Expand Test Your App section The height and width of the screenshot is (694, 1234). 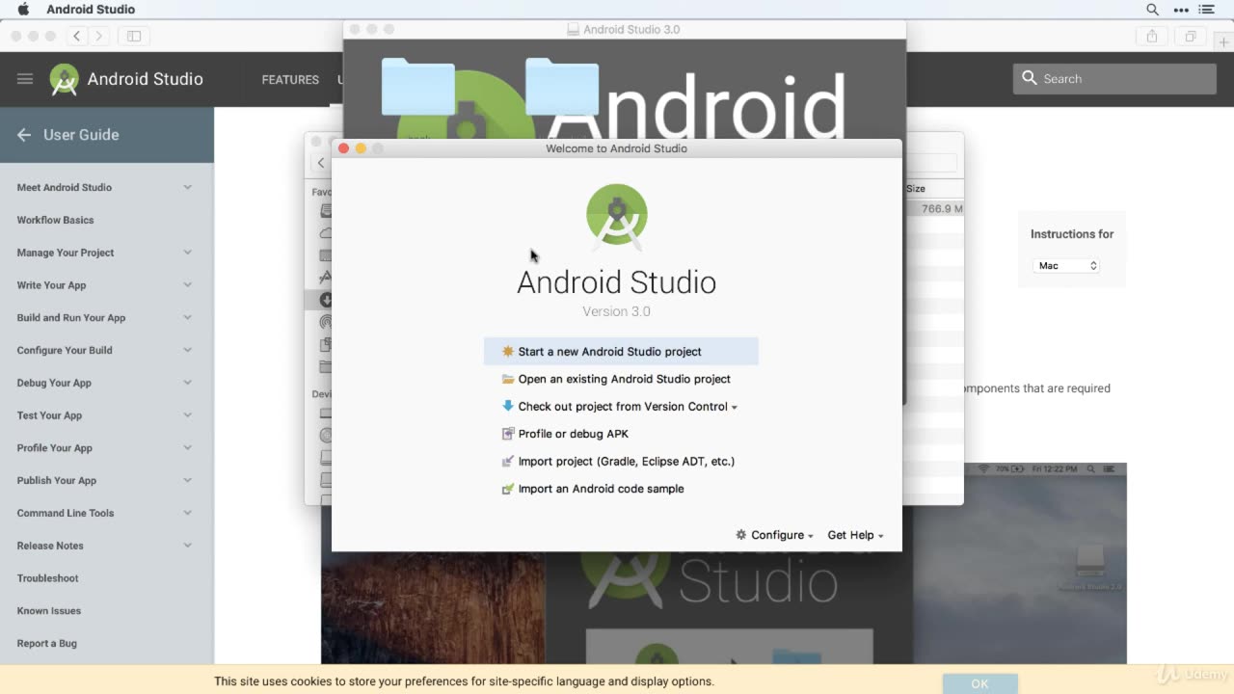pyautogui.click(x=187, y=415)
